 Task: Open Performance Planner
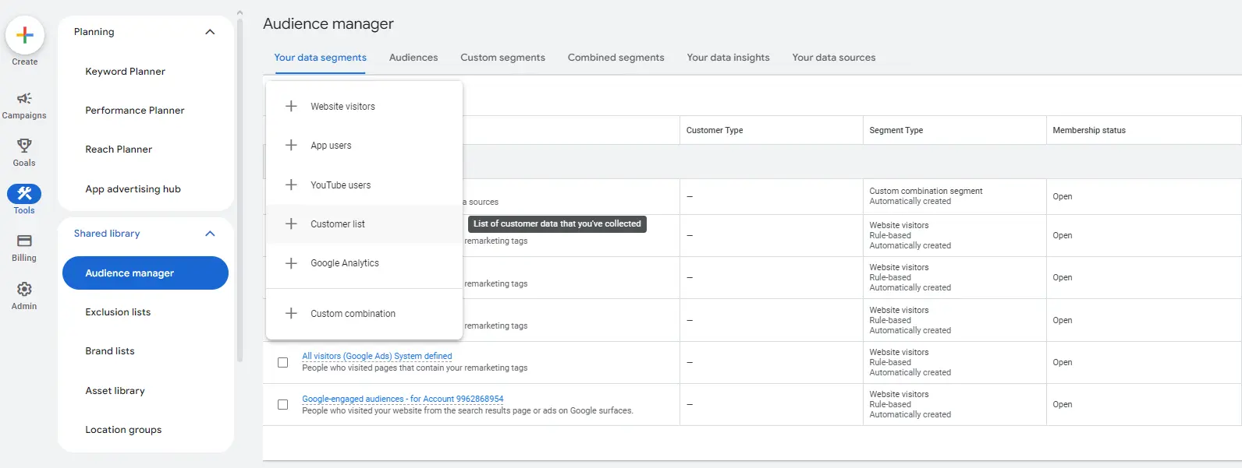coord(135,110)
